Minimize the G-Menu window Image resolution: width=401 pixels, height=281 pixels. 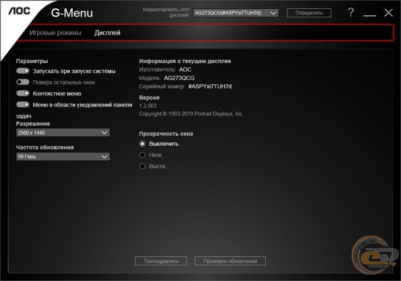tap(369, 15)
